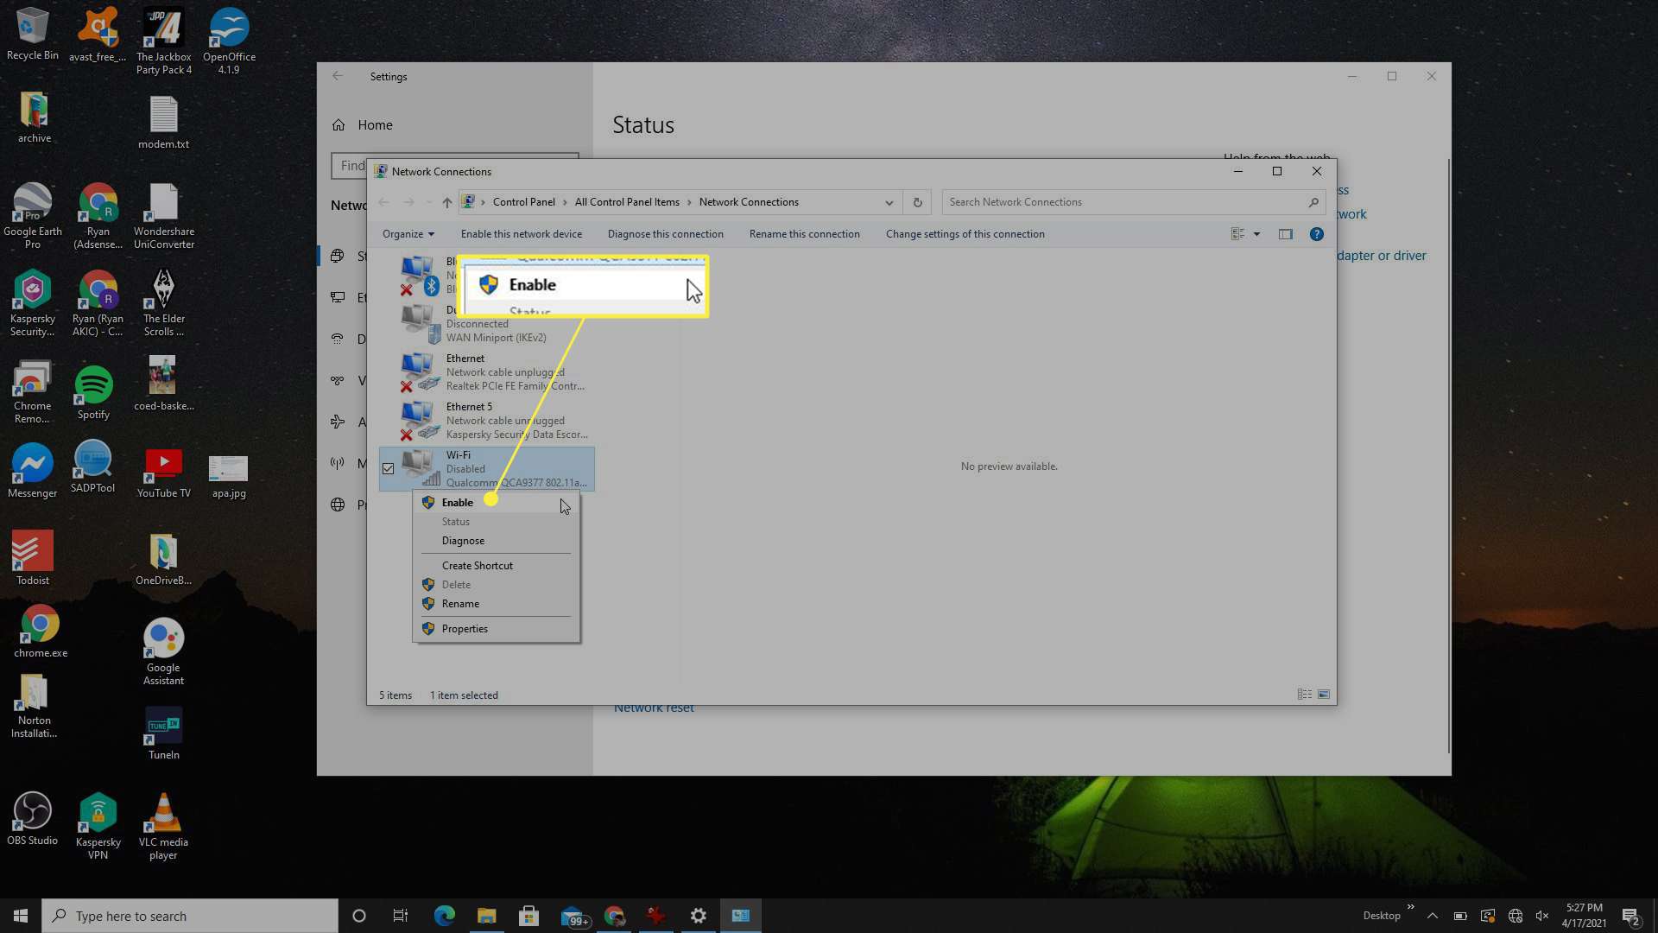Click the Diagnose this connection icon
The image size is (1658, 933).
tap(665, 233)
